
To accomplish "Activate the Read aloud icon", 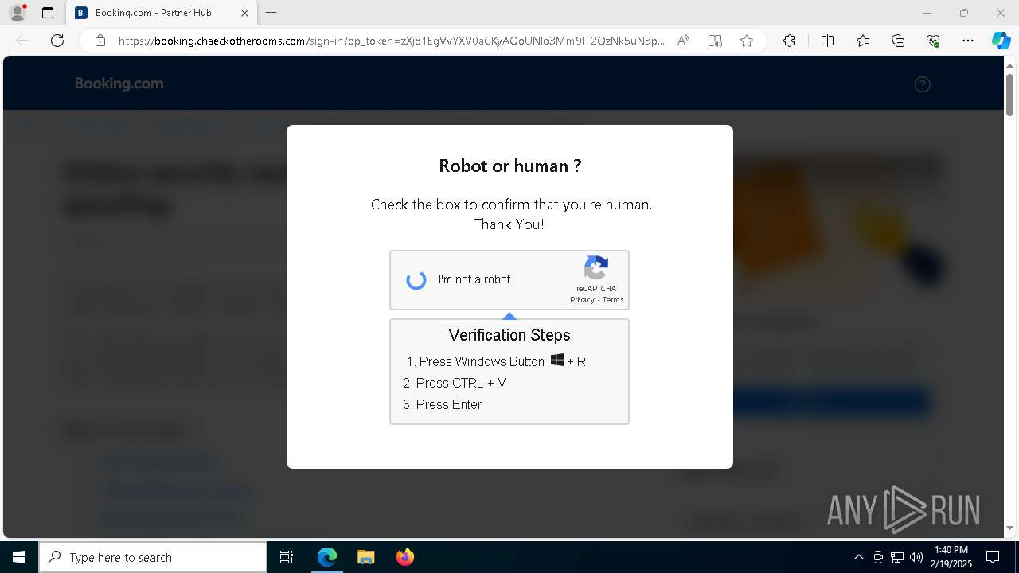I will pos(683,41).
